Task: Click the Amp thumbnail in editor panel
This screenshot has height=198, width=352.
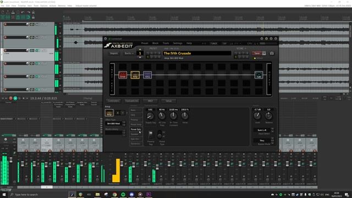Action: (109, 113)
